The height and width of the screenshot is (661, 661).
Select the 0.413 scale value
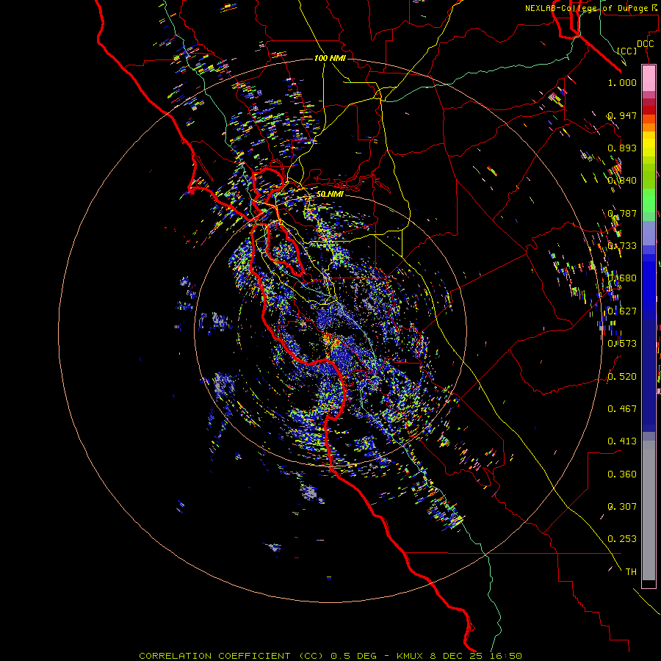[x=622, y=441]
